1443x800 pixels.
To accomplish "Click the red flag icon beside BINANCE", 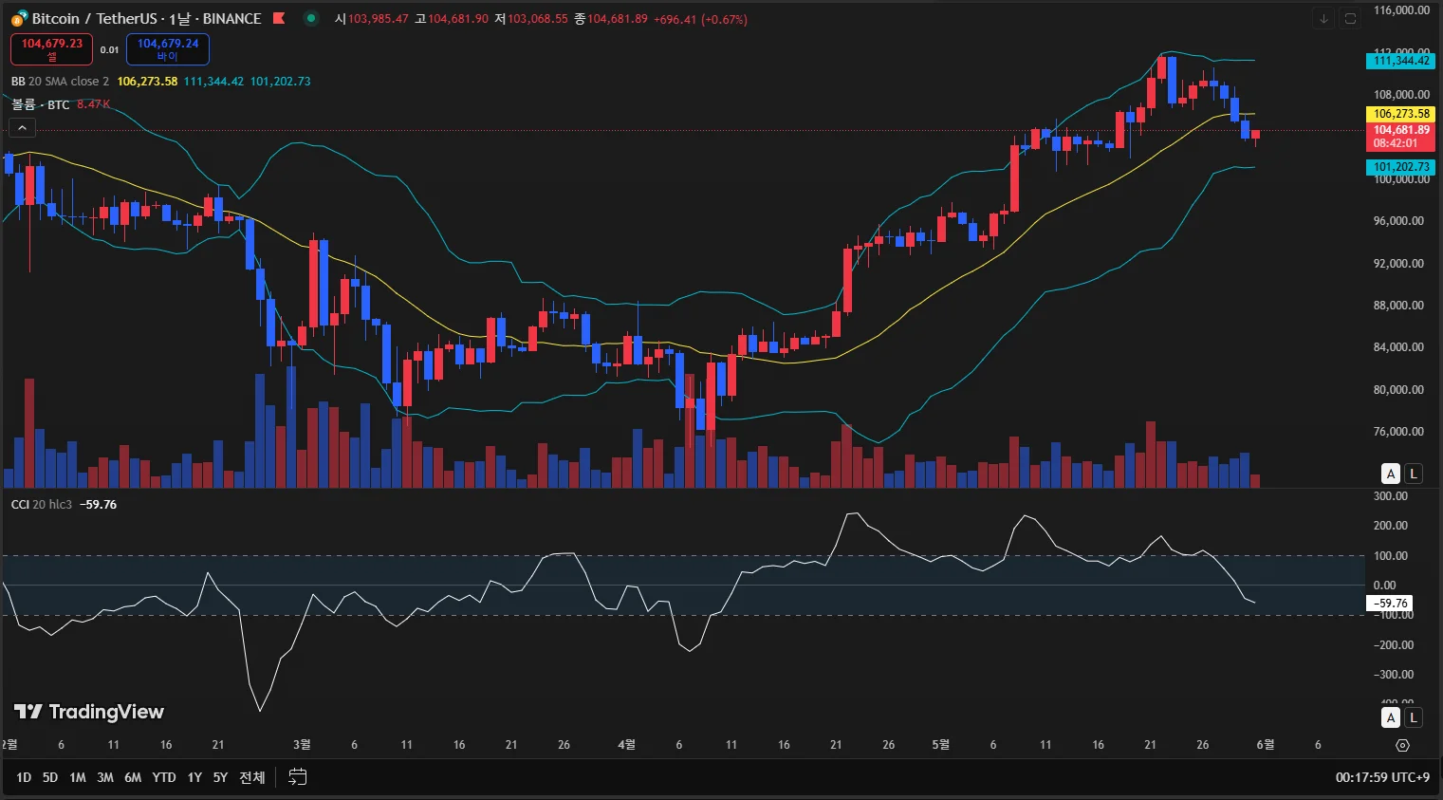I will click(x=279, y=18).
